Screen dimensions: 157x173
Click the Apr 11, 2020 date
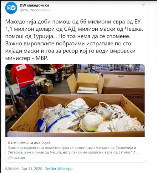32,169
